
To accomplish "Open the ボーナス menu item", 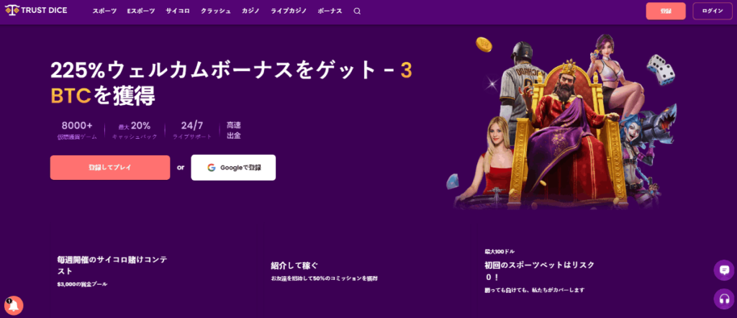I will pyautogui.click(x=330, y=12).
